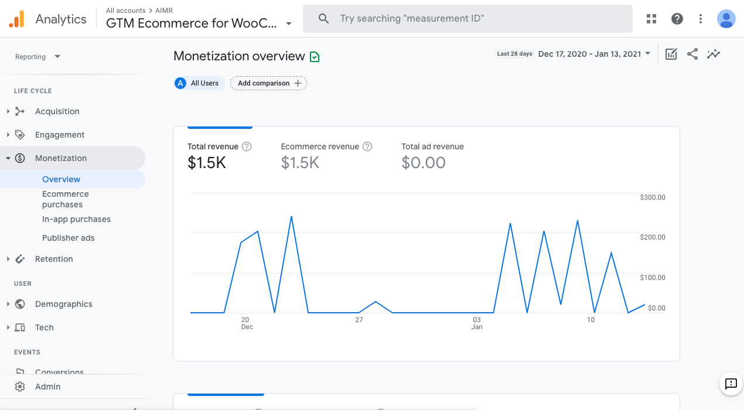Click the Monetization overview heading

point(239,56)
